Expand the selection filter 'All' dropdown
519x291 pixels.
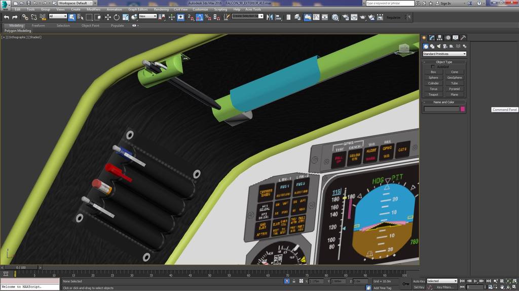click(x=58, y=16)
